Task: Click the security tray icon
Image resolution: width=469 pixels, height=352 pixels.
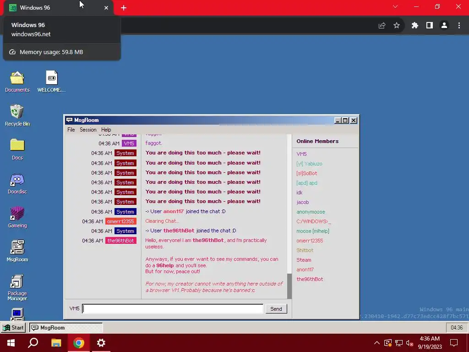Action: point(387,343)
